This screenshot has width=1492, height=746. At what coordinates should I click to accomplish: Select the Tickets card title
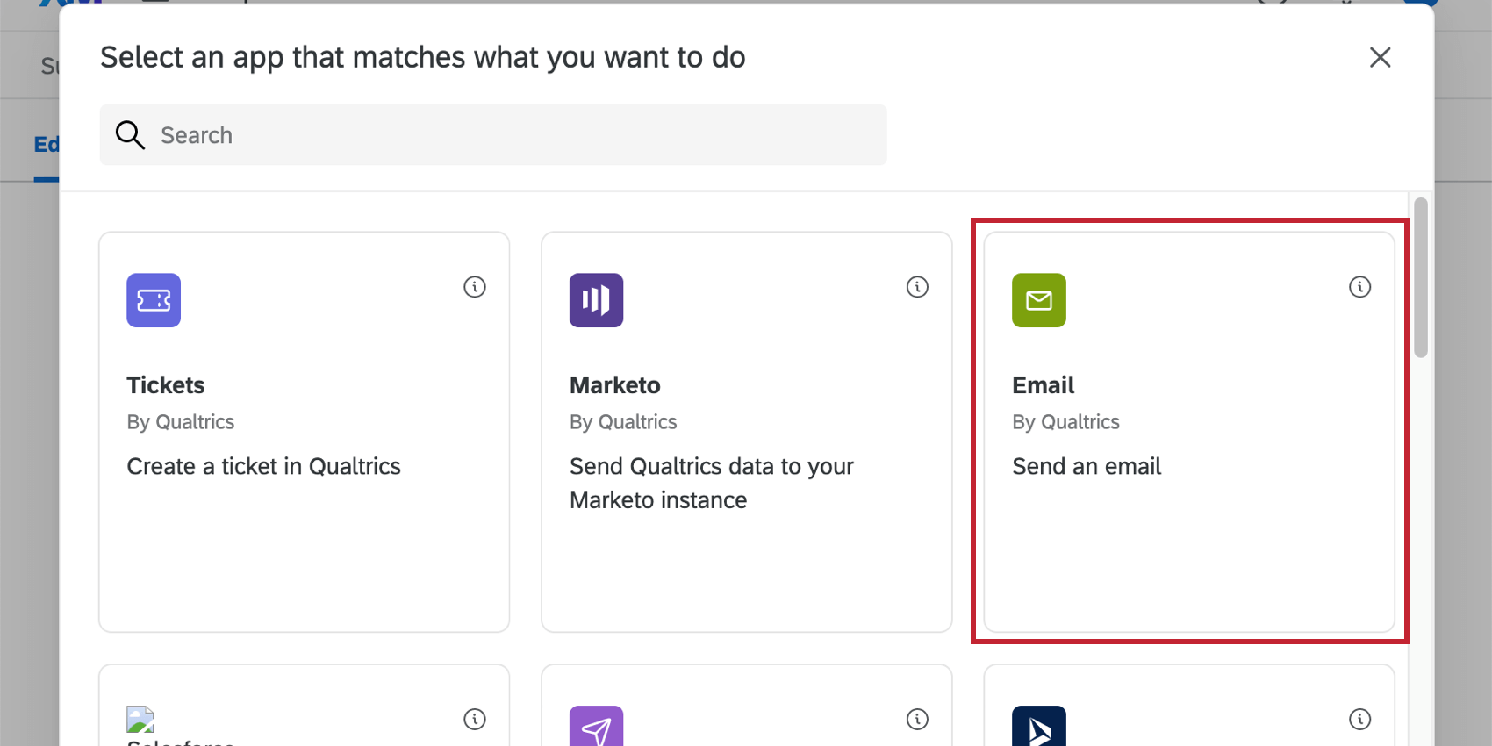[x=166, y=385]
